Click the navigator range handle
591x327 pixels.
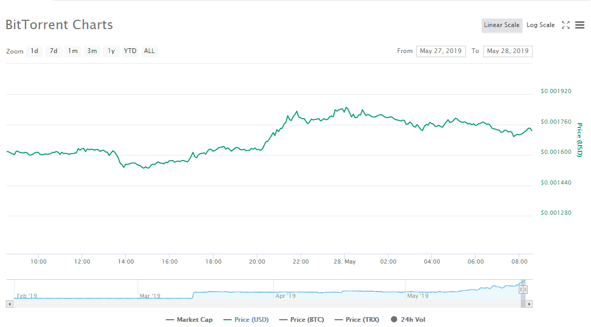pyautogui.click(x=523, y=290)
